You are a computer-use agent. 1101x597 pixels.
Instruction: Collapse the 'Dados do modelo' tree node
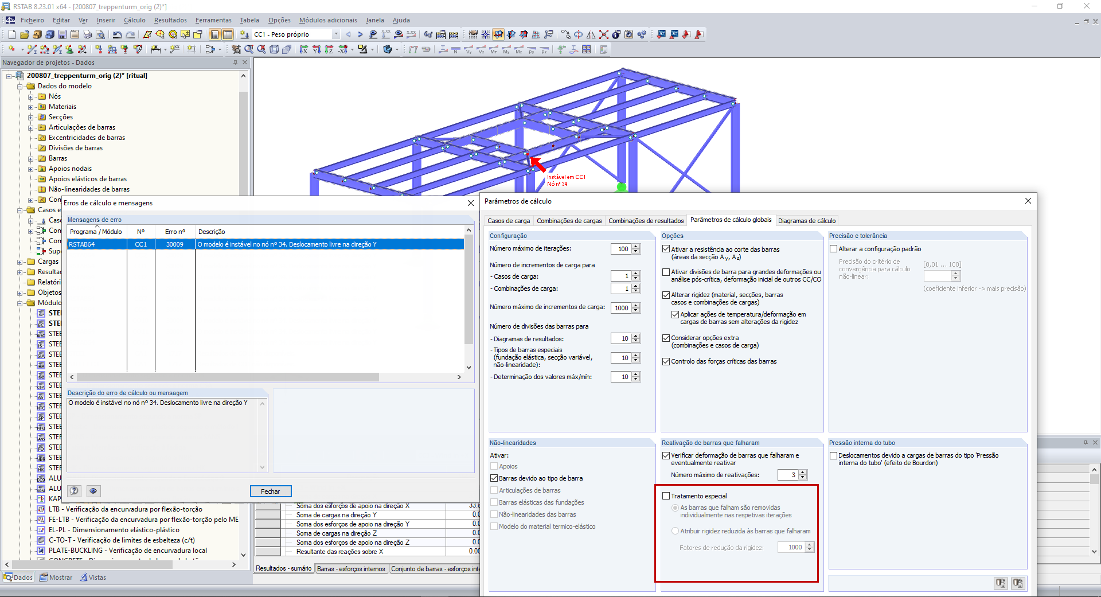click(19, 86)
